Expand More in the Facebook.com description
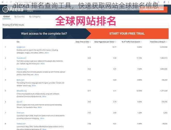Image resolution: width=171 pixels, height=130 pixels. (37, 75)
